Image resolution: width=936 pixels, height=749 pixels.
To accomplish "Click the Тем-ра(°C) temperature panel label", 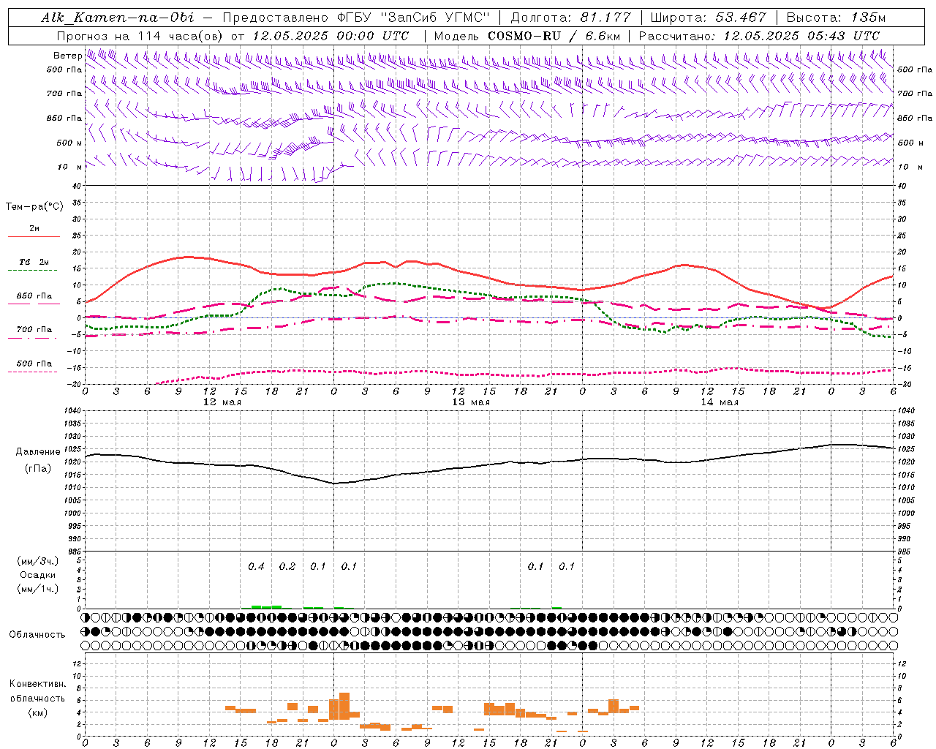I will tap(34, 206).
